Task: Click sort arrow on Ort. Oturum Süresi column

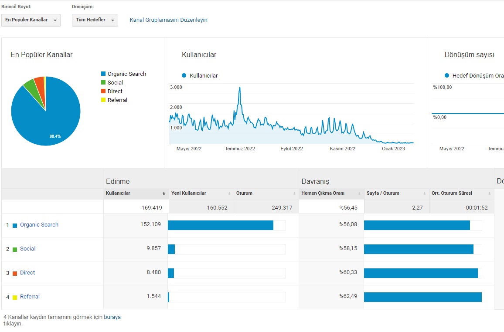Action: click(x=490, y=193)
